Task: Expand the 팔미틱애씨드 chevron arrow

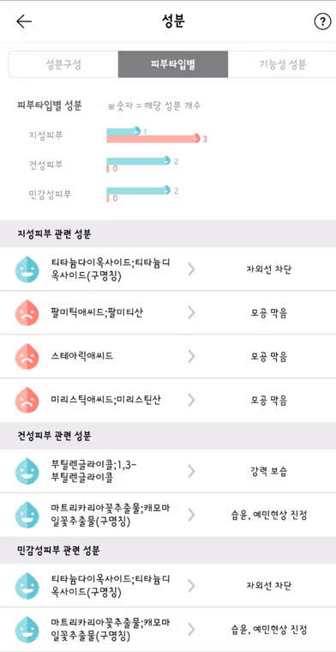Action: (191, 313)
